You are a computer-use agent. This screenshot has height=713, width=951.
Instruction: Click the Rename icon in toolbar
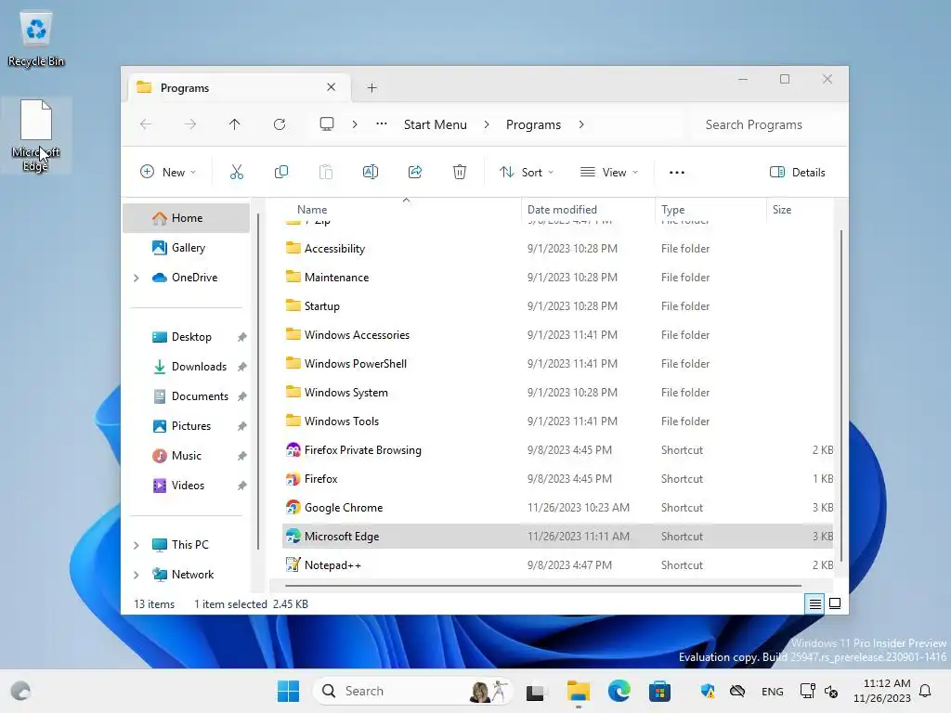370,172
